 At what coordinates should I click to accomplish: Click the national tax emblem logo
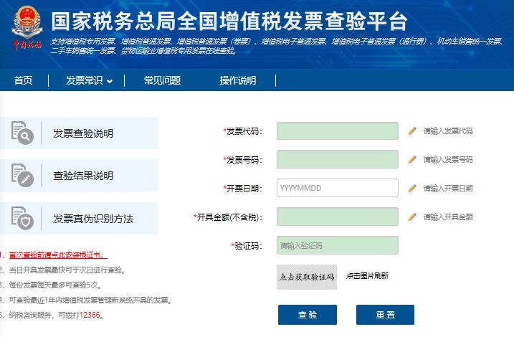click(x=27, y=28)
